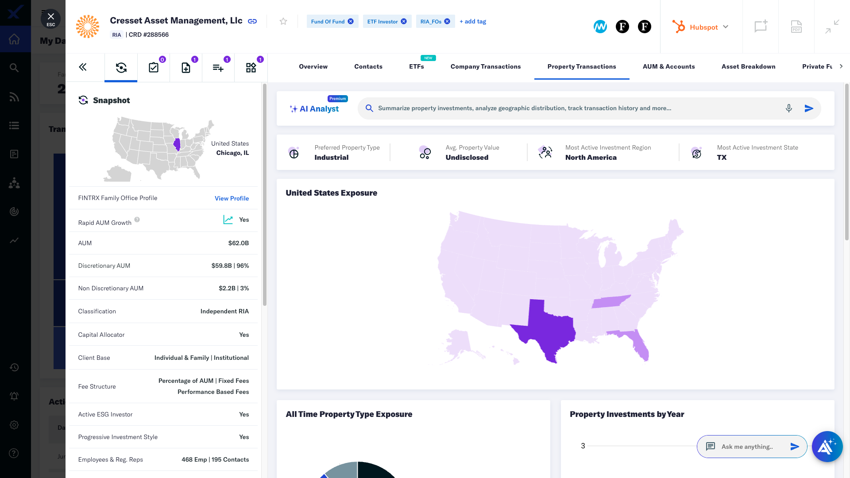Open the second black F circle icon

[645, 27]
